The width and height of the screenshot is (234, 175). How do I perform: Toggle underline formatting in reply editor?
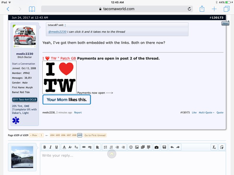56,147
